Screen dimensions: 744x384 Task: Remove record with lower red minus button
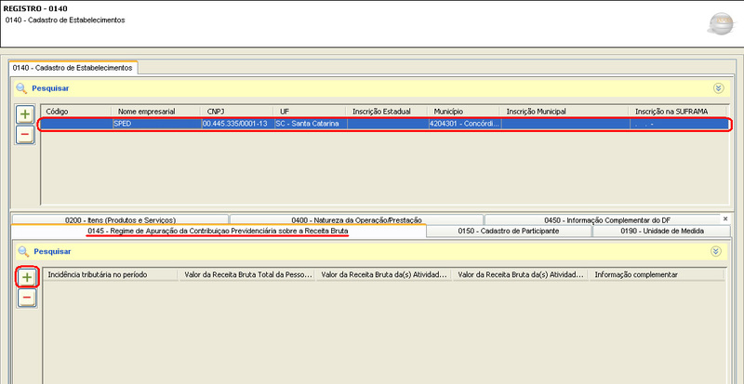tap(26, 298)
